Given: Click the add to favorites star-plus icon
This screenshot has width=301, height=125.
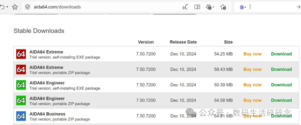Looking at the screenshot, I should coord(223,7).
